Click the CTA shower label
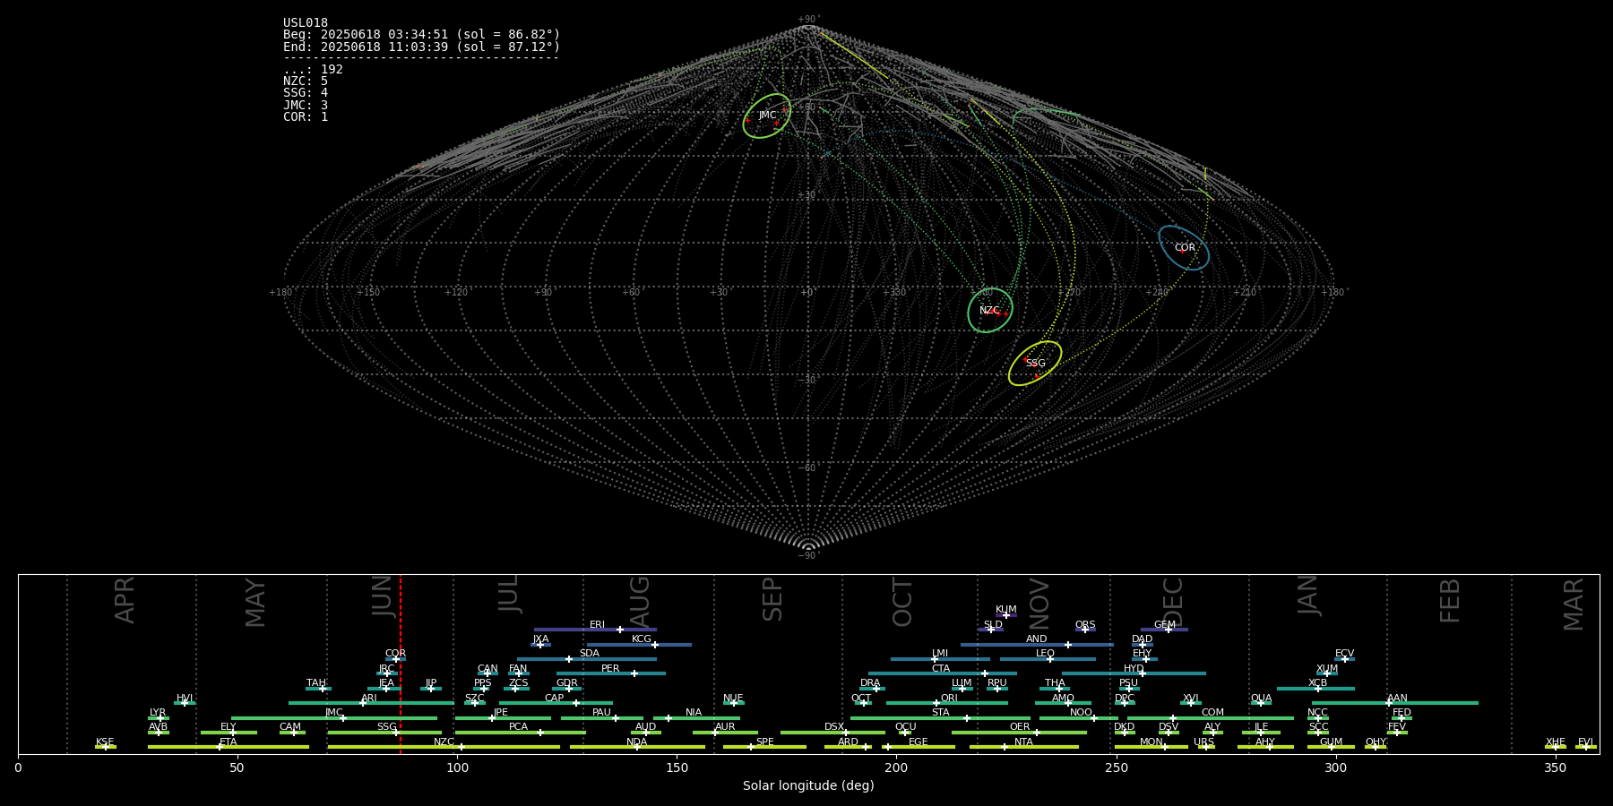1613x806 pixels. tap(940, 669)
